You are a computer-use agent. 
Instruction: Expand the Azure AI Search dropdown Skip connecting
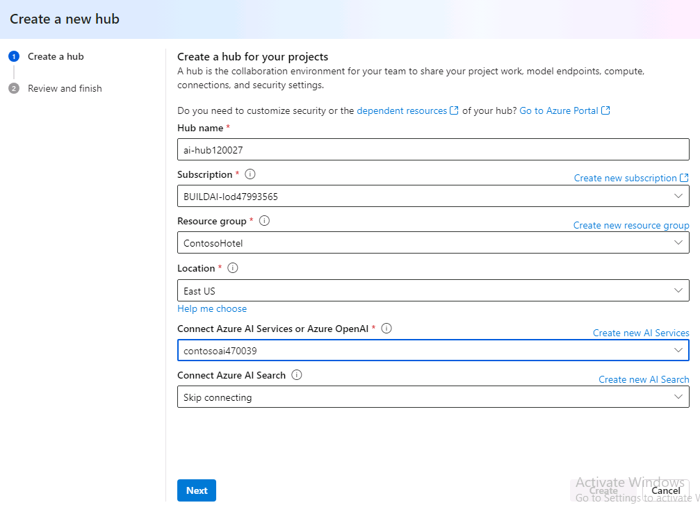click(433, 397)
